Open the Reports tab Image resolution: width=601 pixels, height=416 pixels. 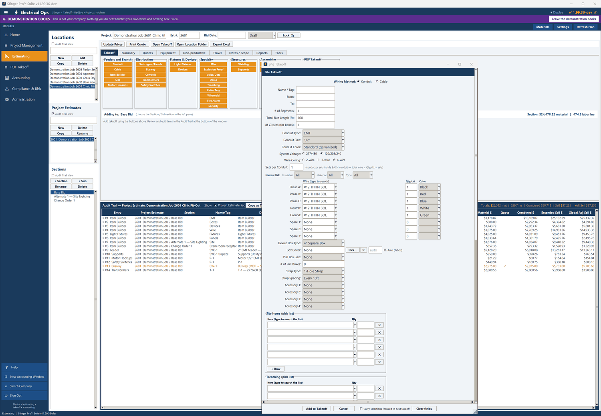pos(262,53)
